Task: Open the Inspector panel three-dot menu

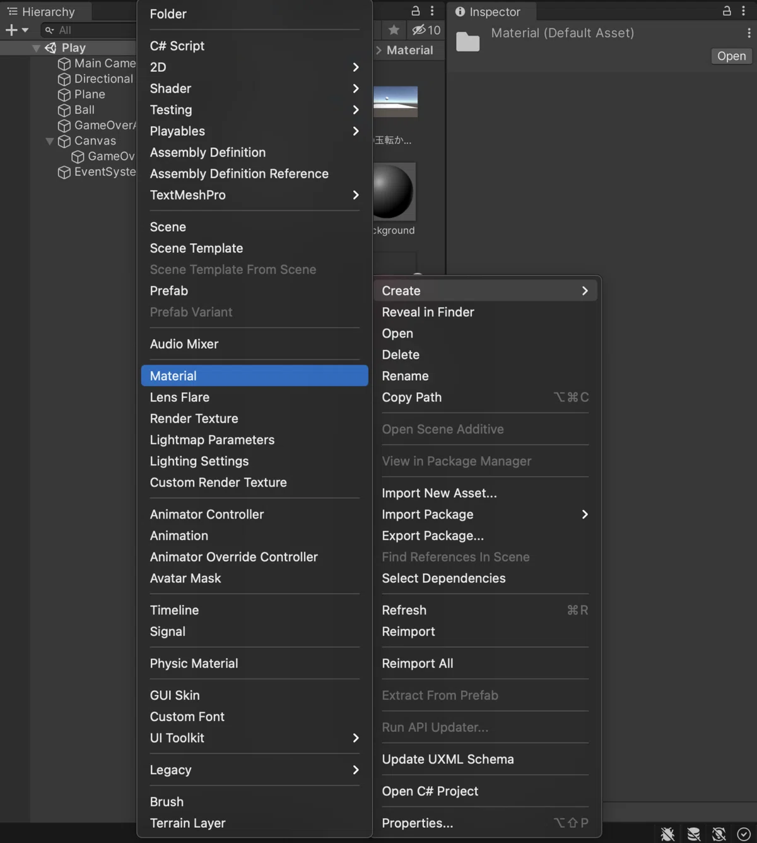Action: 744,11
